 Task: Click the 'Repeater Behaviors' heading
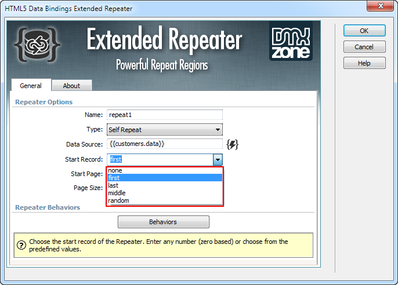coord(48,207)
